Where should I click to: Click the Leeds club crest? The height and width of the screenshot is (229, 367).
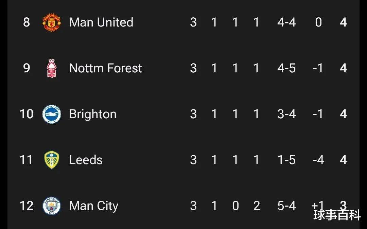tap(52, 160)
